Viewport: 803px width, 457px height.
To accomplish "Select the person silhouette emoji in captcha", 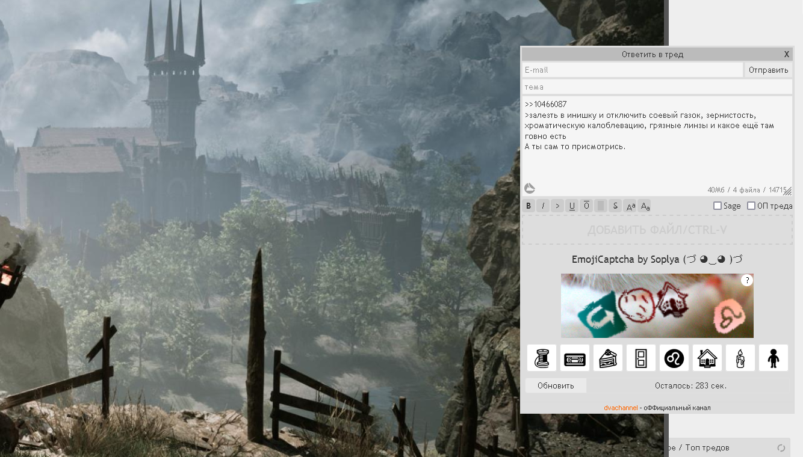I will click(774, 358).
